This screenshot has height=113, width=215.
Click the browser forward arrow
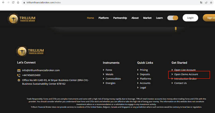click(x=8, y=2)
